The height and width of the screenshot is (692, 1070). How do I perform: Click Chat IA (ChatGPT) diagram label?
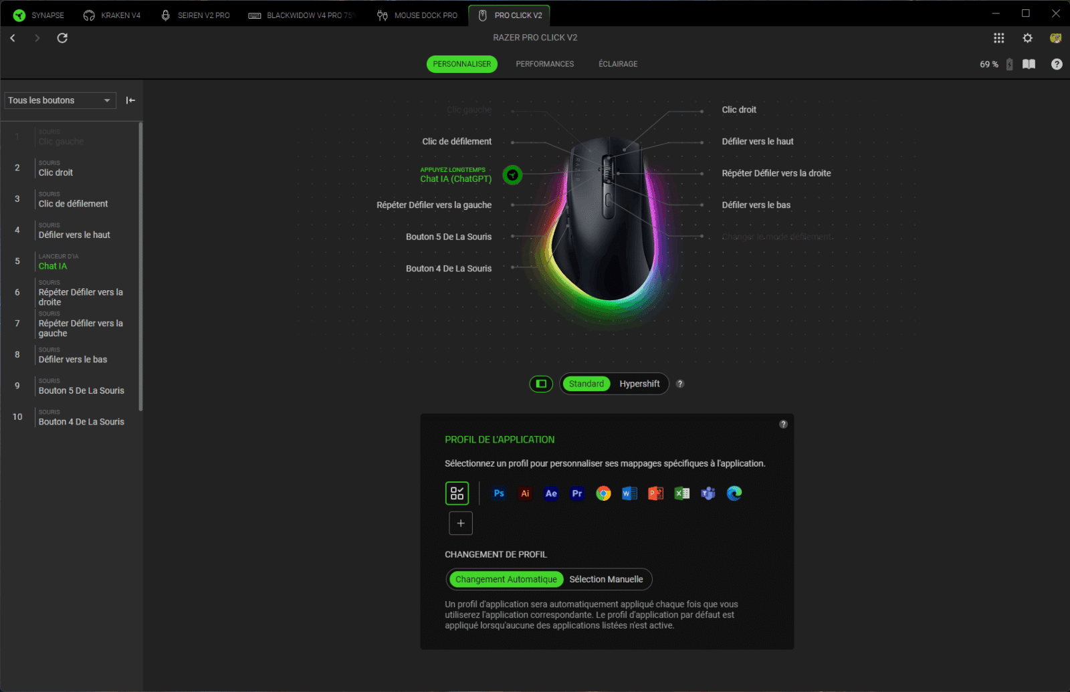pyautogui.click(x=455, y=175)
